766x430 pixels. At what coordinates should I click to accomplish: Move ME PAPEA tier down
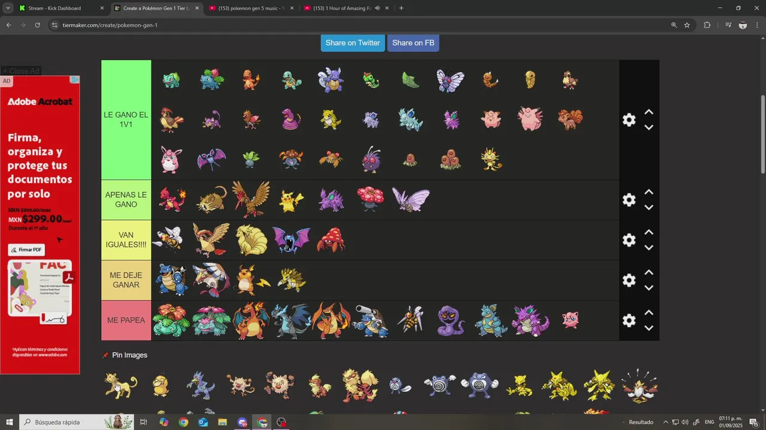click(x=649, y=328)
